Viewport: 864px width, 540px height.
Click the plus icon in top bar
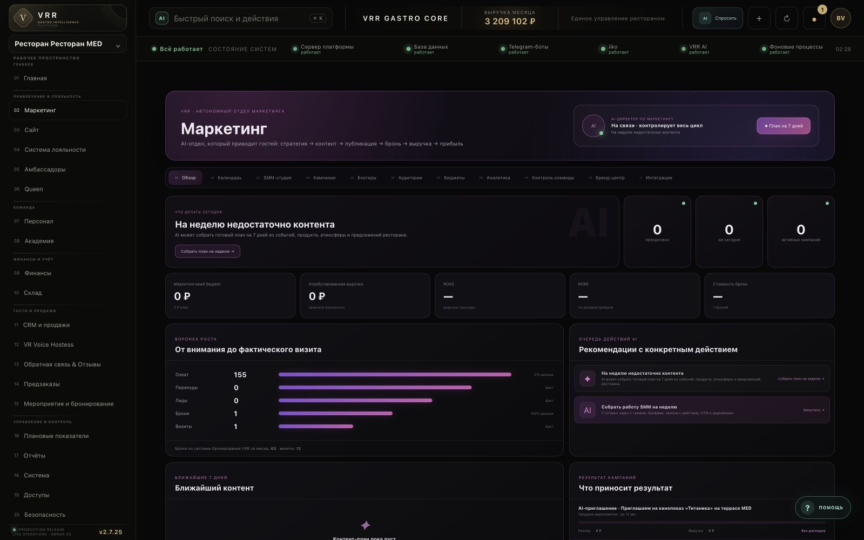759,18
